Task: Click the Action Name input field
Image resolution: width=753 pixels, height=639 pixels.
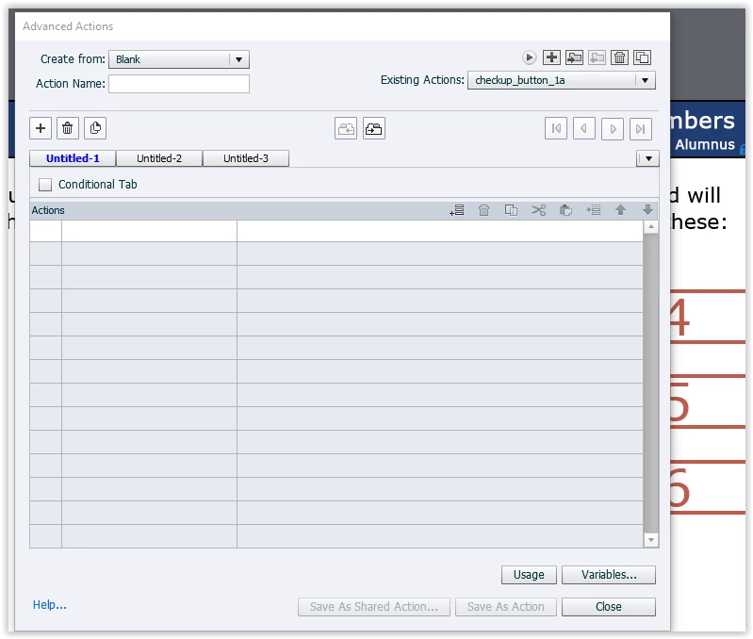Action: pyautogui.click(x=179, y=84)
